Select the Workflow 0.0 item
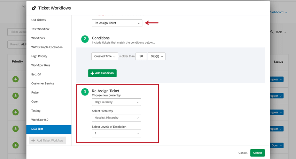This screenshot has width=296, height=159. (x=49, y=120)
